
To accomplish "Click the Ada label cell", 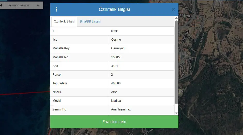I will tap(80, 66).
